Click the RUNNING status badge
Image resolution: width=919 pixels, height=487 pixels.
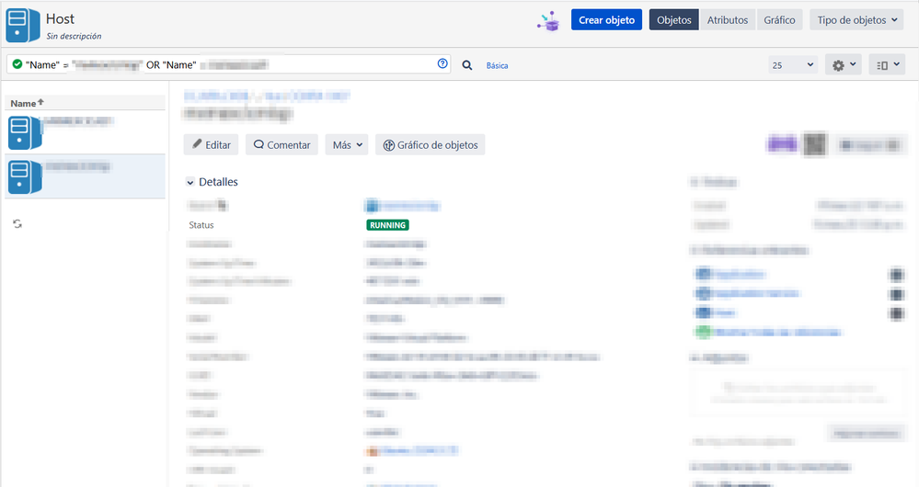click(x=387, y=225)
